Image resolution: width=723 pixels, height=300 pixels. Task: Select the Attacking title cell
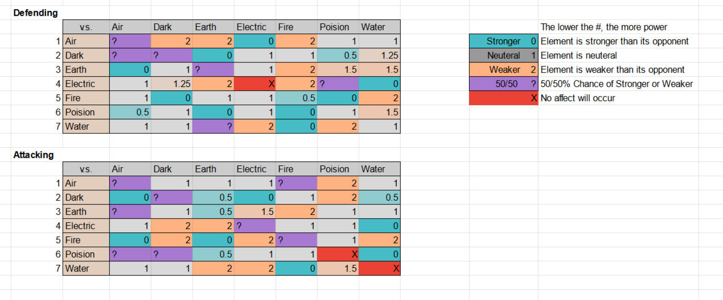[34, 155]
